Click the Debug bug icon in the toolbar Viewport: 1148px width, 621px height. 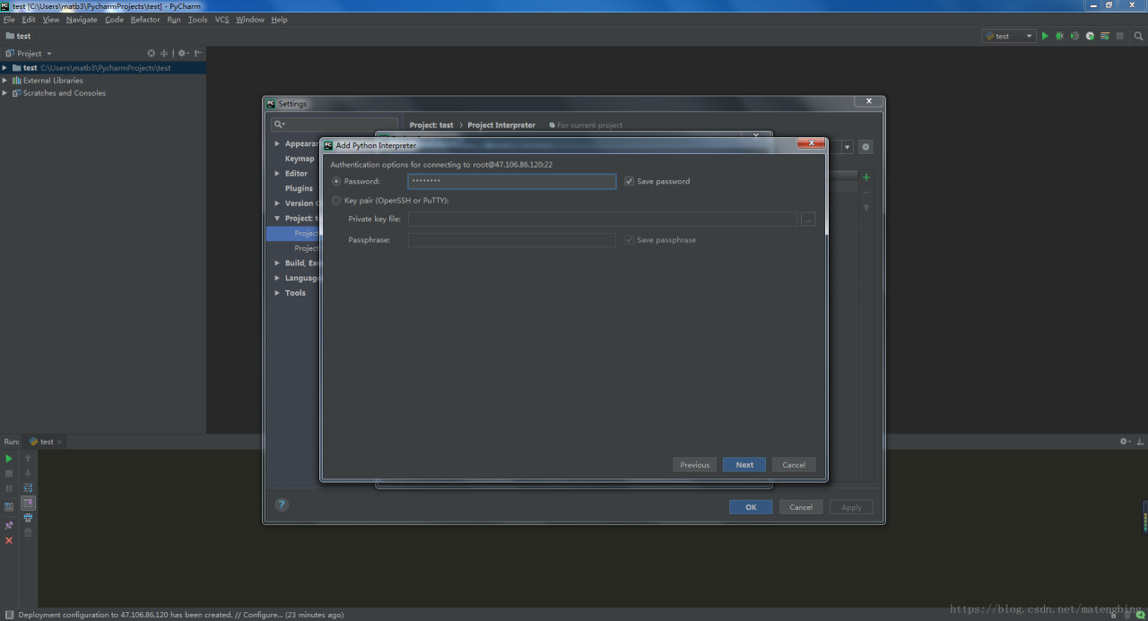point(1059,36)
